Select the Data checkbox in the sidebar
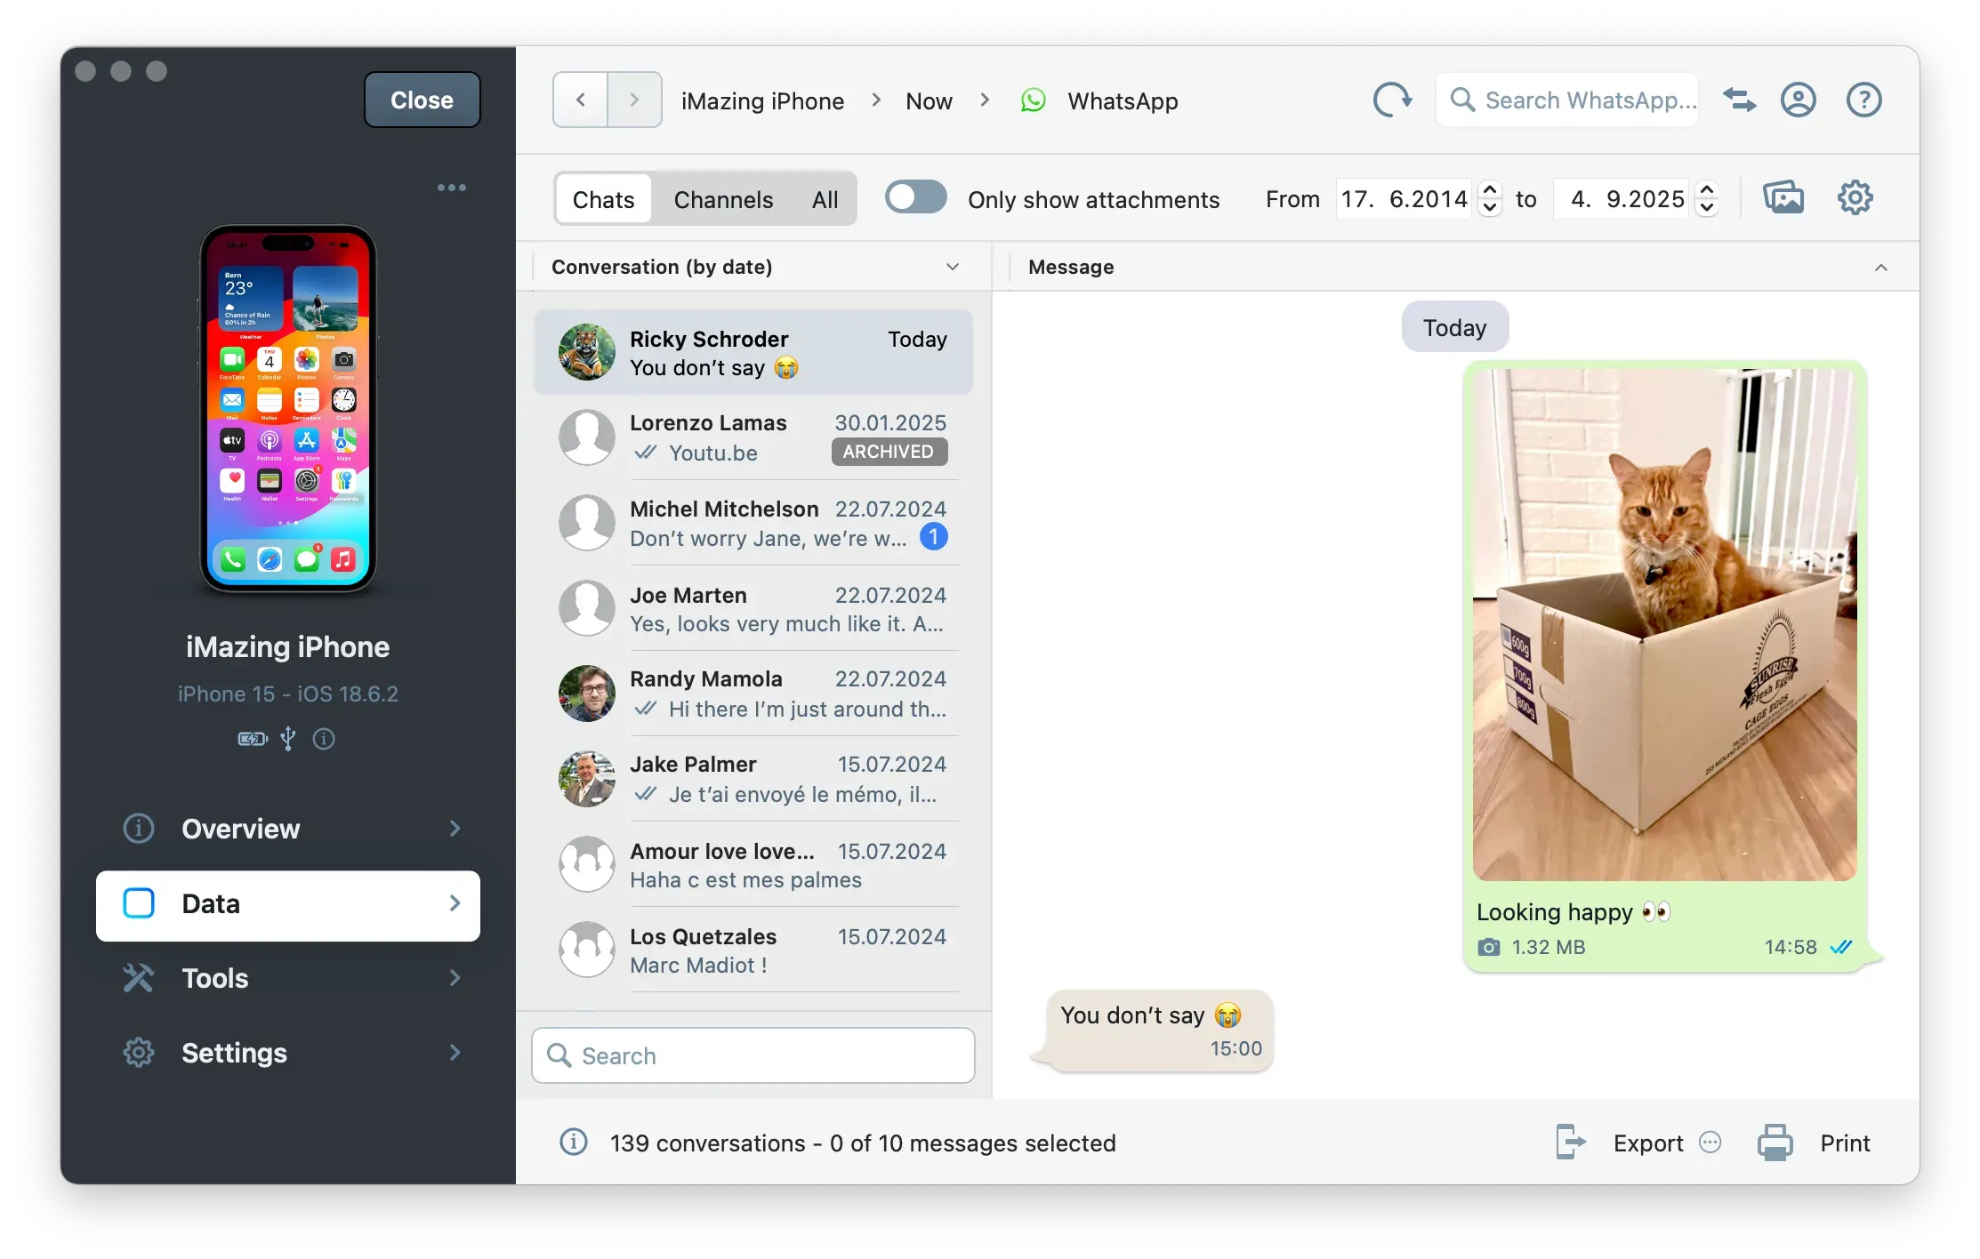This screenshot has height=1259, width=1980. pyautogui.click(x=139, y=903)
